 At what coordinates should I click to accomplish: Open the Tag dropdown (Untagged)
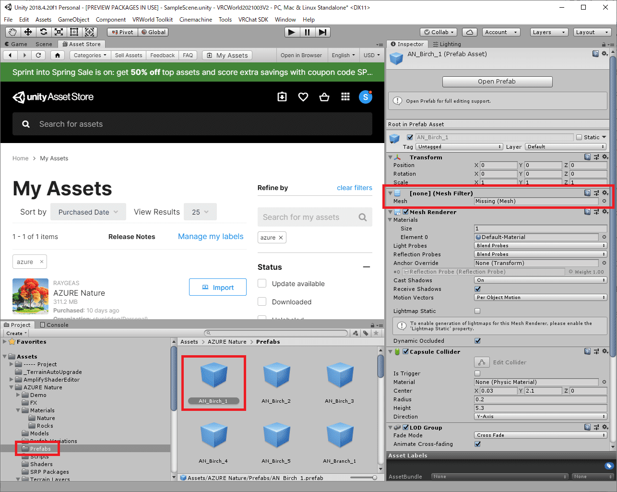click(x=460, y=147)
